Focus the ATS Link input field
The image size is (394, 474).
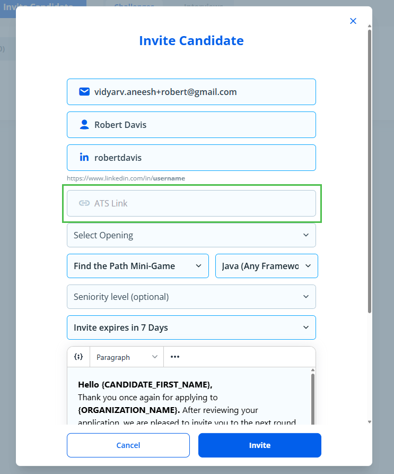click(x=202, y=203)
